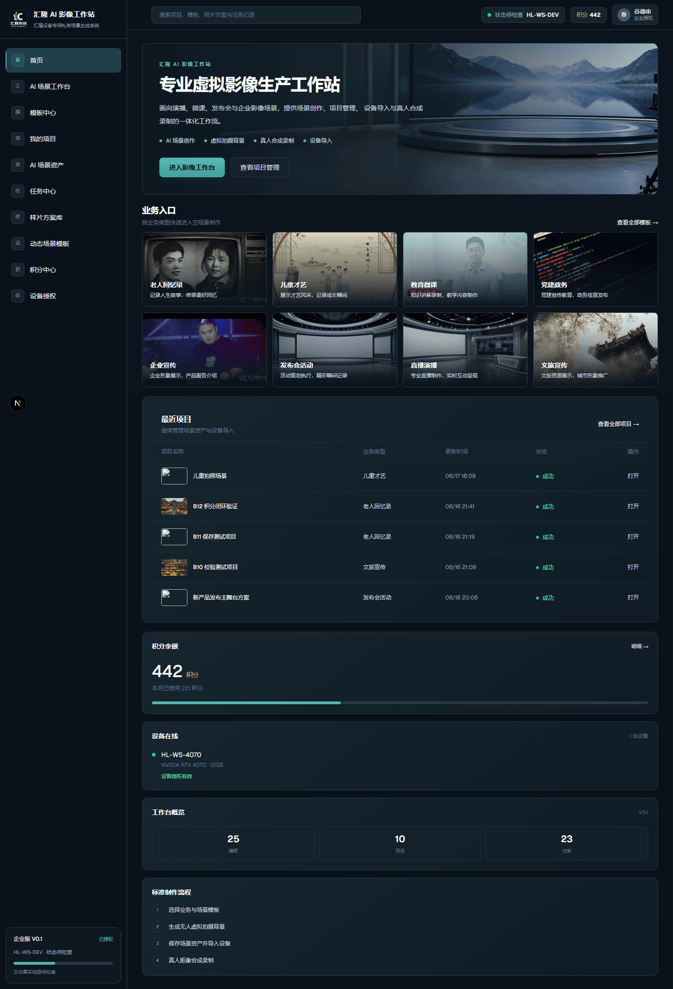Click the 模板中心 sidebar icon

(18, 112)
